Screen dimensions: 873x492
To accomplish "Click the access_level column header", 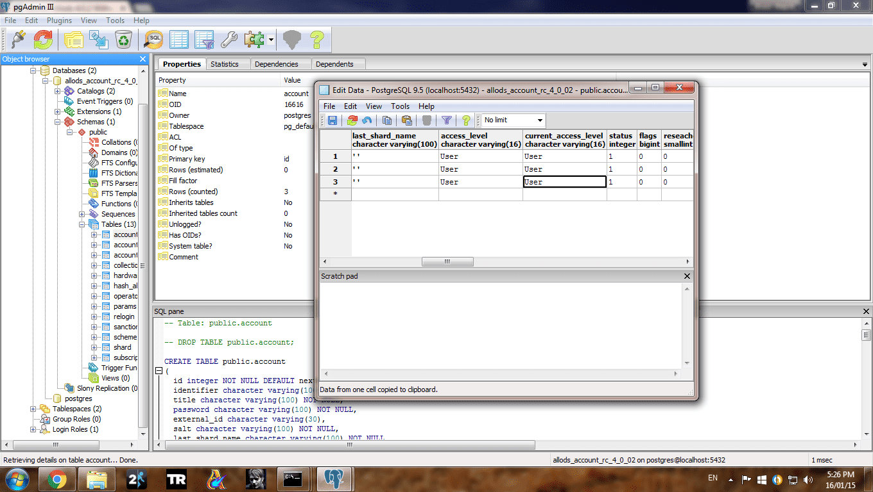I will click(x=481, y=140).
